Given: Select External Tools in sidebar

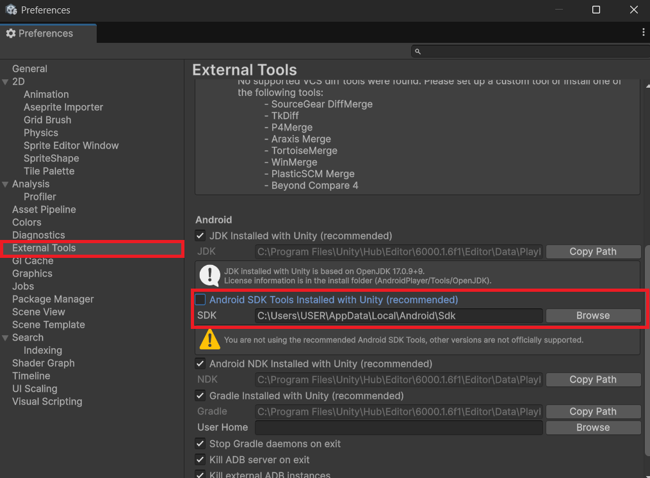Looking at the screenshot, I should coord(92,248).
